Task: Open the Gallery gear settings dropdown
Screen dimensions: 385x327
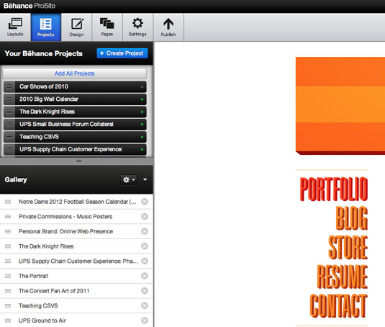Action: point(129,180)
